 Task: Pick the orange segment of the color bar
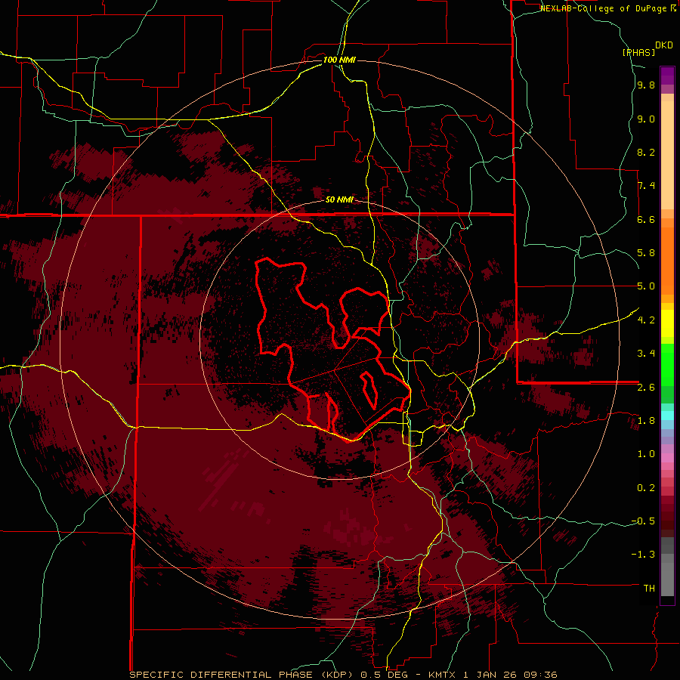pos(667,261)
